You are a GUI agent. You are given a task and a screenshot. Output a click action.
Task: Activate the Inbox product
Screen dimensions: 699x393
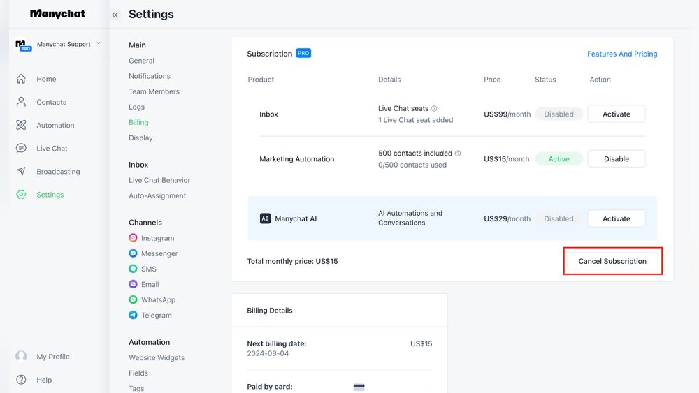(616, 114)
